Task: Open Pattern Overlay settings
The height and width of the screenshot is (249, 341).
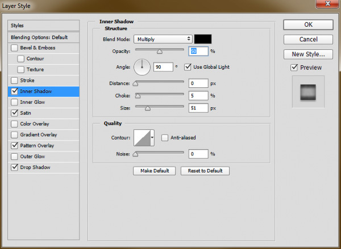Action: 37,145
